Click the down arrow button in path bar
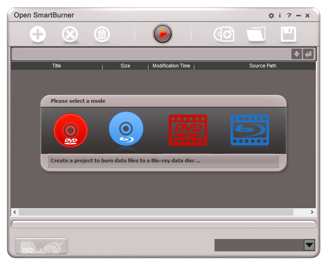 pos(297,54)
